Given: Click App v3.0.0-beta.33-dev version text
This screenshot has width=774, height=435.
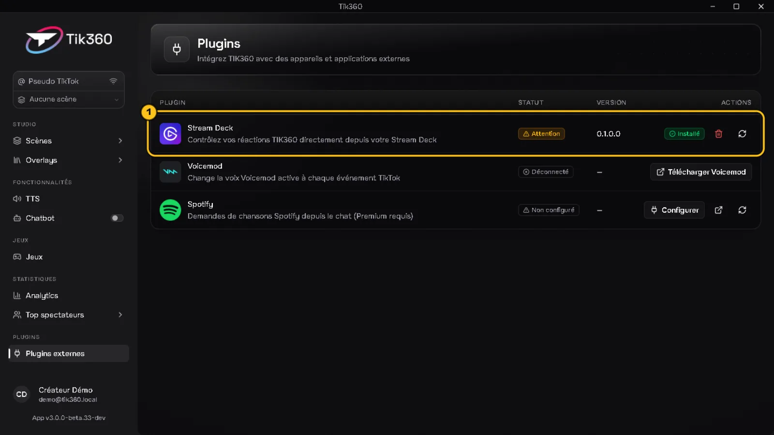Looking at the screenshot, I should point(69,418).
